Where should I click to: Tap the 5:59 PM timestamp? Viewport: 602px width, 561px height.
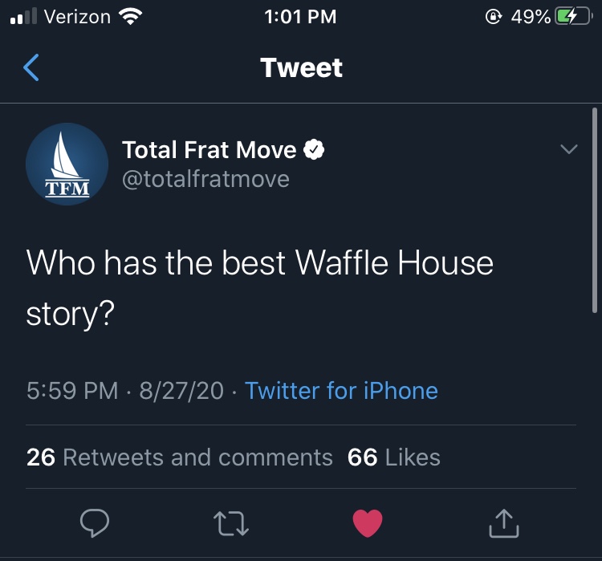(x=72, y=391)
